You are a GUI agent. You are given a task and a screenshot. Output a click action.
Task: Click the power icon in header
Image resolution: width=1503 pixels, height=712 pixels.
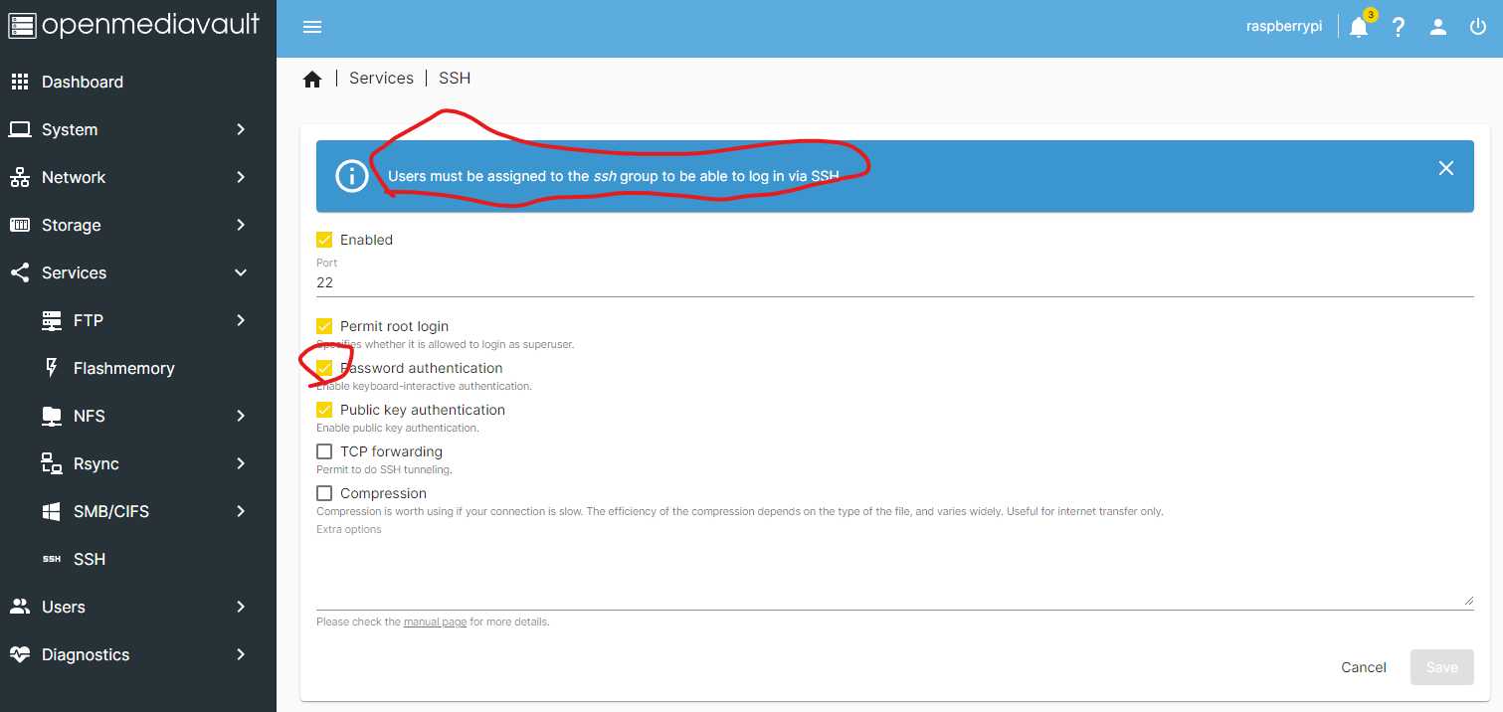click(x=1478, y=27)
